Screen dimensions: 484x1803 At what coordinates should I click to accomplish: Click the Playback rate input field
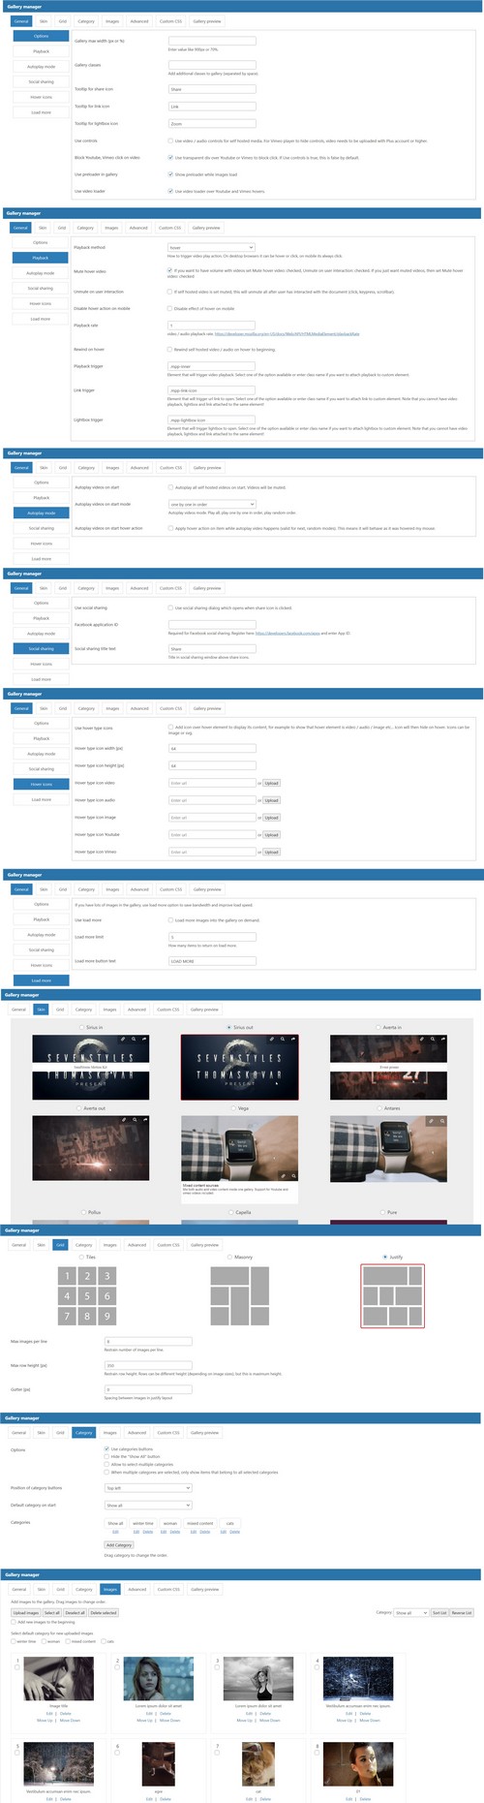click(x=211, y=326)
